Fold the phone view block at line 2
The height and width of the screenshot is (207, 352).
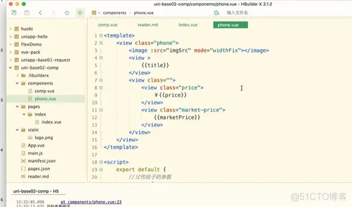[x=101, y=43]
